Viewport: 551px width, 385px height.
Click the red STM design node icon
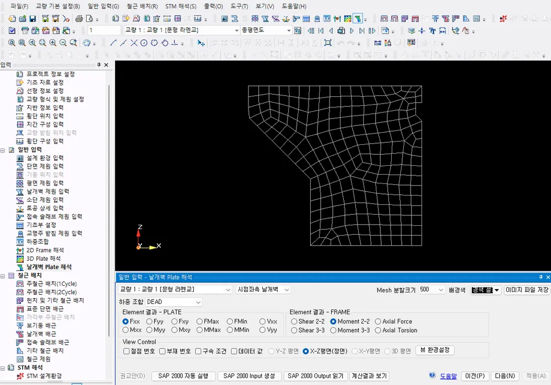(503, 19)
